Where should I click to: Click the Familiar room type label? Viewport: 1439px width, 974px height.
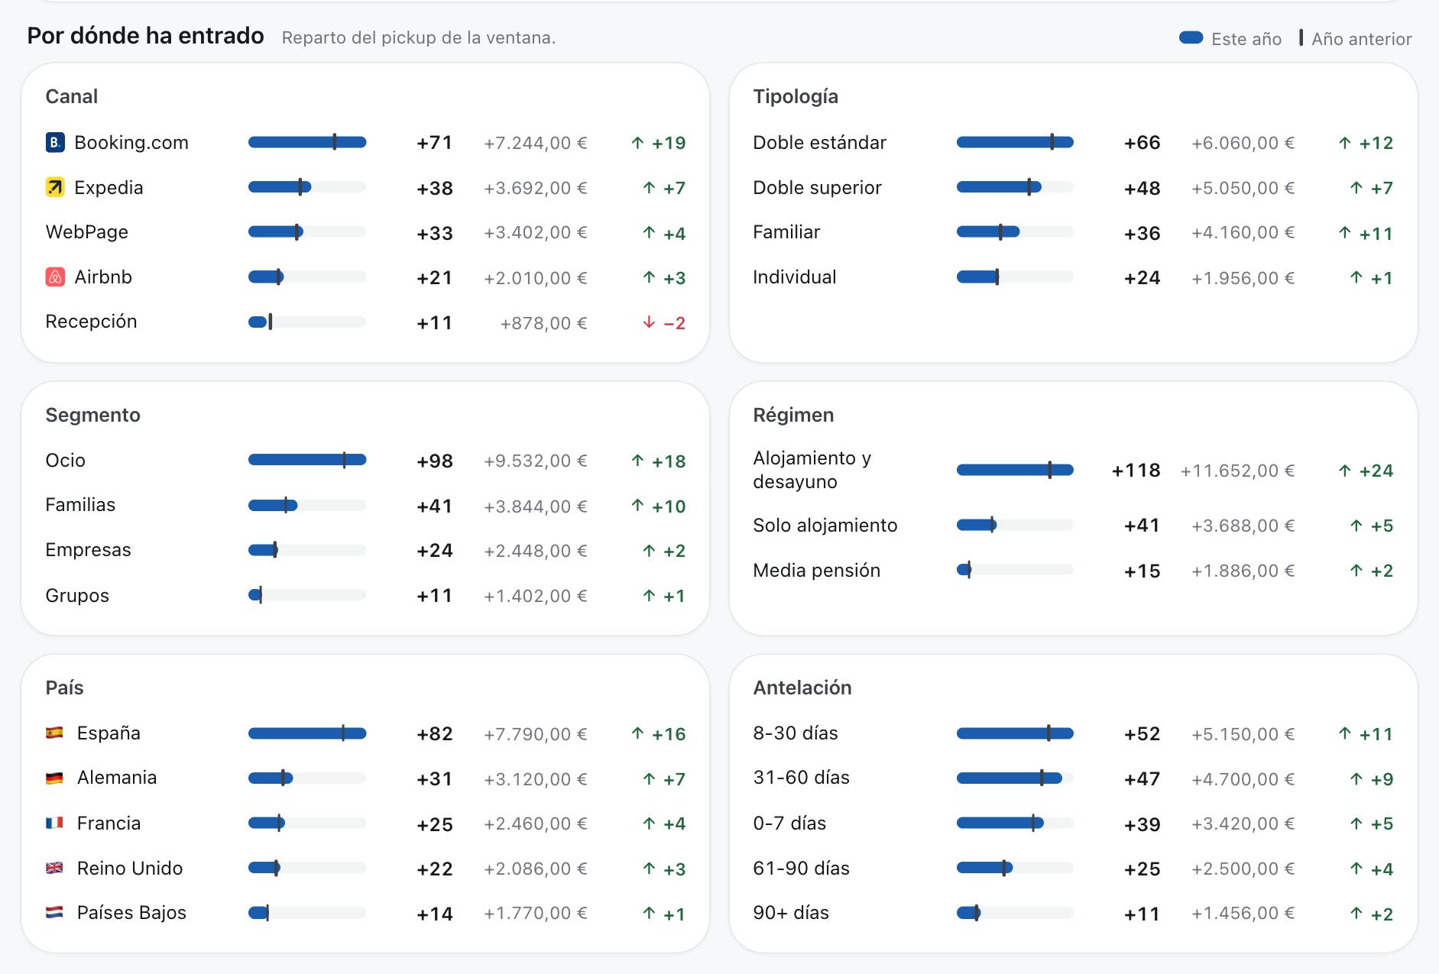coord(786,232)
